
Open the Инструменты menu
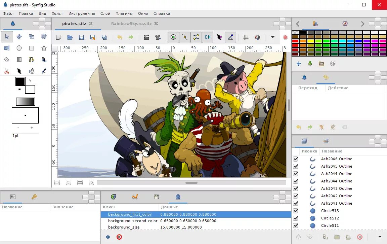(x=82, y=13)
